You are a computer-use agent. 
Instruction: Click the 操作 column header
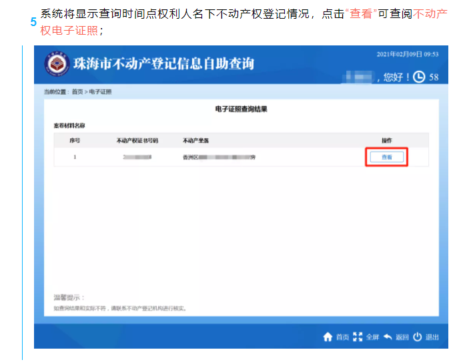386,140
